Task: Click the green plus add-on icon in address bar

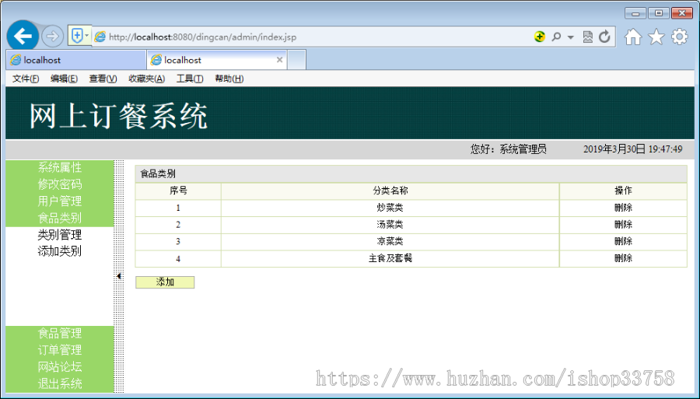Action: pos(539,37)
